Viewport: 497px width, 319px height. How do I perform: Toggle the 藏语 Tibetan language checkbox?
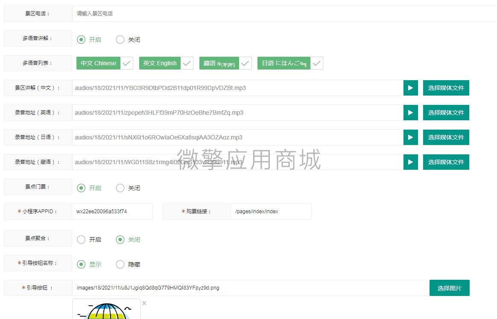[x=225, y=63]
